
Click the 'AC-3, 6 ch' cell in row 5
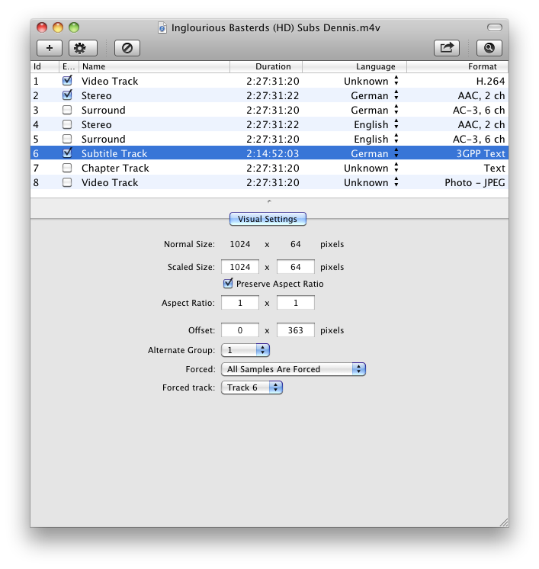(x=479, y=139)
